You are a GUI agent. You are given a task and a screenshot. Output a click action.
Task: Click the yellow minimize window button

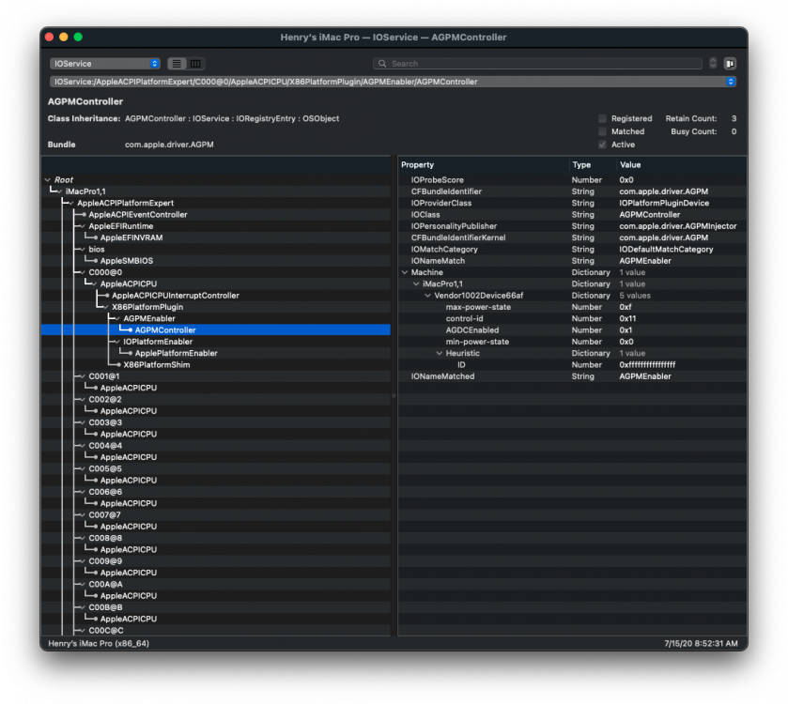[x=63, y=37]
